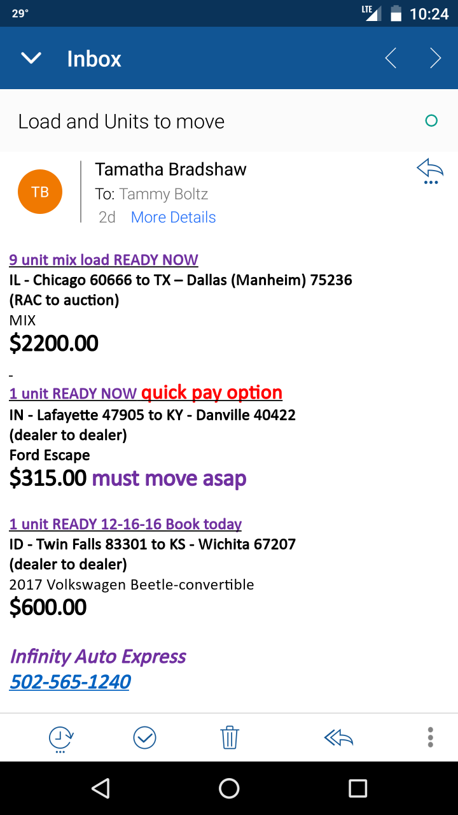Open the three-dot overflow menu
Image resolution: width=458 pixels, height=815 pixels.
431,737
